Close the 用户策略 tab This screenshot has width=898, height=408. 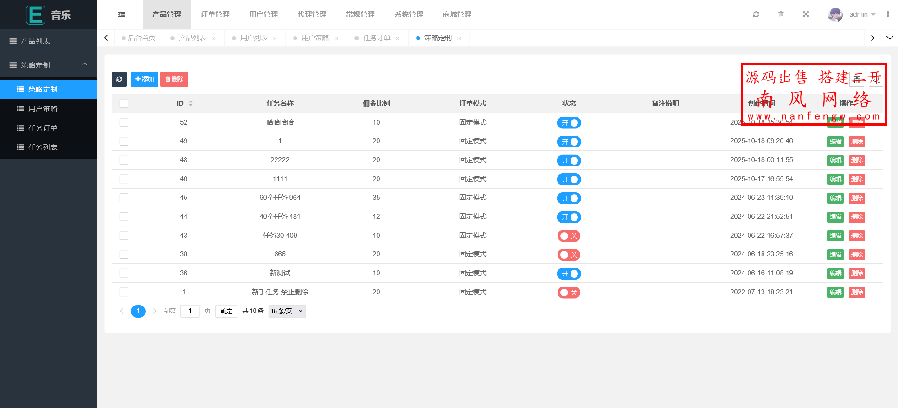click(336, 38)
